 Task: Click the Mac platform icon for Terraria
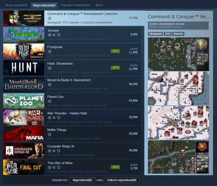(54, 35)
